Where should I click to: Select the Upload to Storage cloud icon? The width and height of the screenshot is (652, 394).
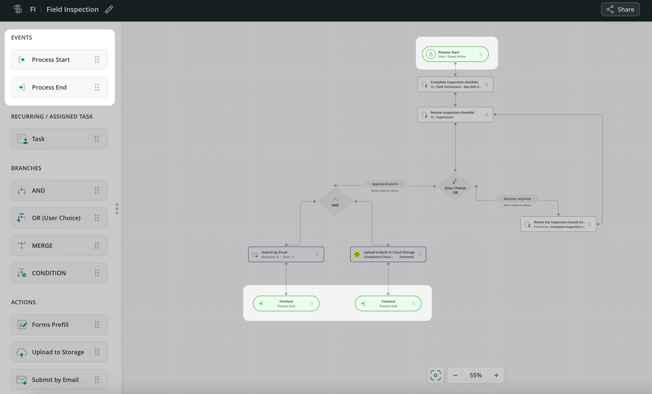[22, 352]
